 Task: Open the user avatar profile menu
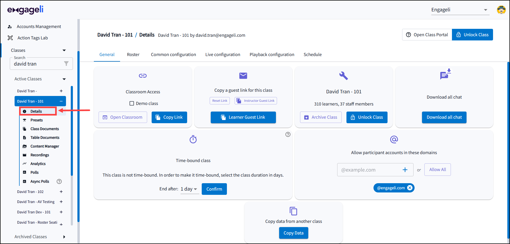[x=501, y=10]
